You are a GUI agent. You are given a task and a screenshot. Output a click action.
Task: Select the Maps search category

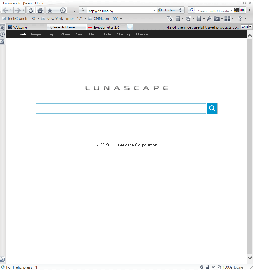[93, 34]
